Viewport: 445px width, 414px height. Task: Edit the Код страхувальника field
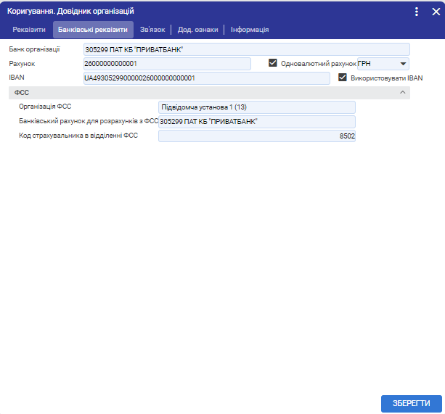[x=256, y=136]
